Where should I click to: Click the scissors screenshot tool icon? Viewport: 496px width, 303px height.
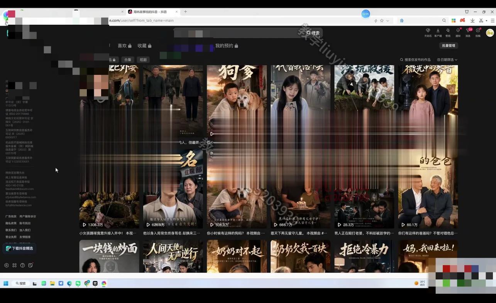[481, 21]
